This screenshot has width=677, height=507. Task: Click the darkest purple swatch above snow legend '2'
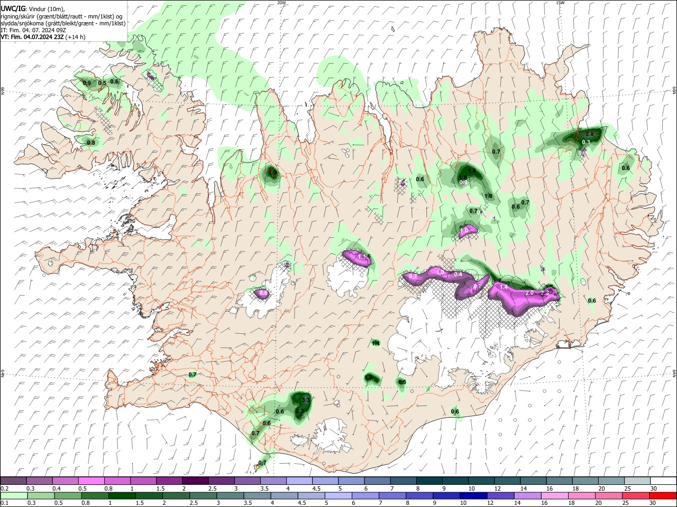tap(195, 481)
